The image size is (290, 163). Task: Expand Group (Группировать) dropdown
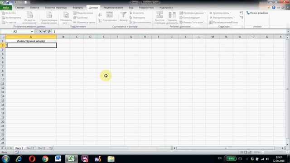[231, 13]
